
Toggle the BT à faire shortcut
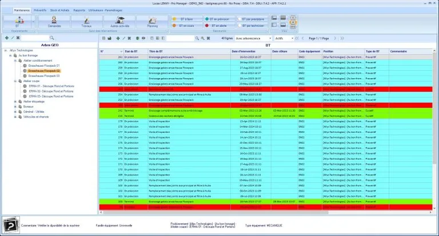pyautogui.click(x=187, y=19)
